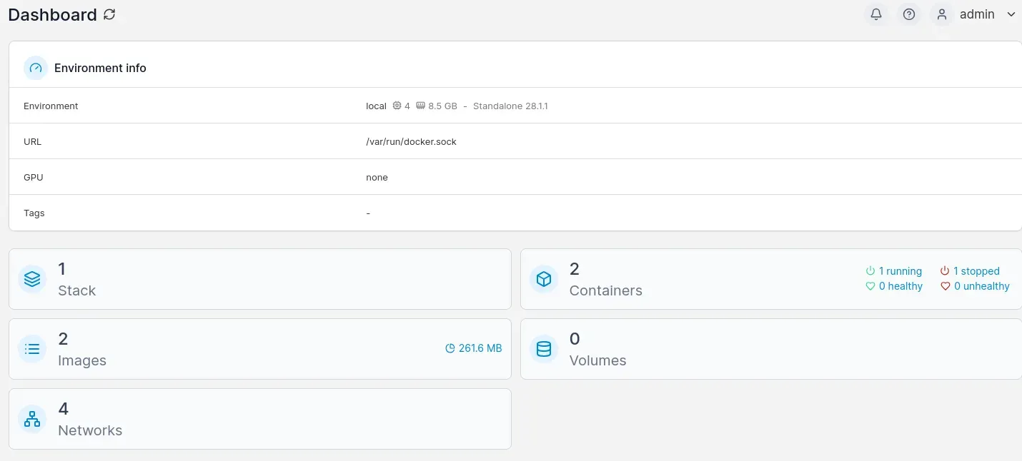The image size is (1022, 461).
Task: Click the Volumes database icon
Action: click(x=544, y=349)
